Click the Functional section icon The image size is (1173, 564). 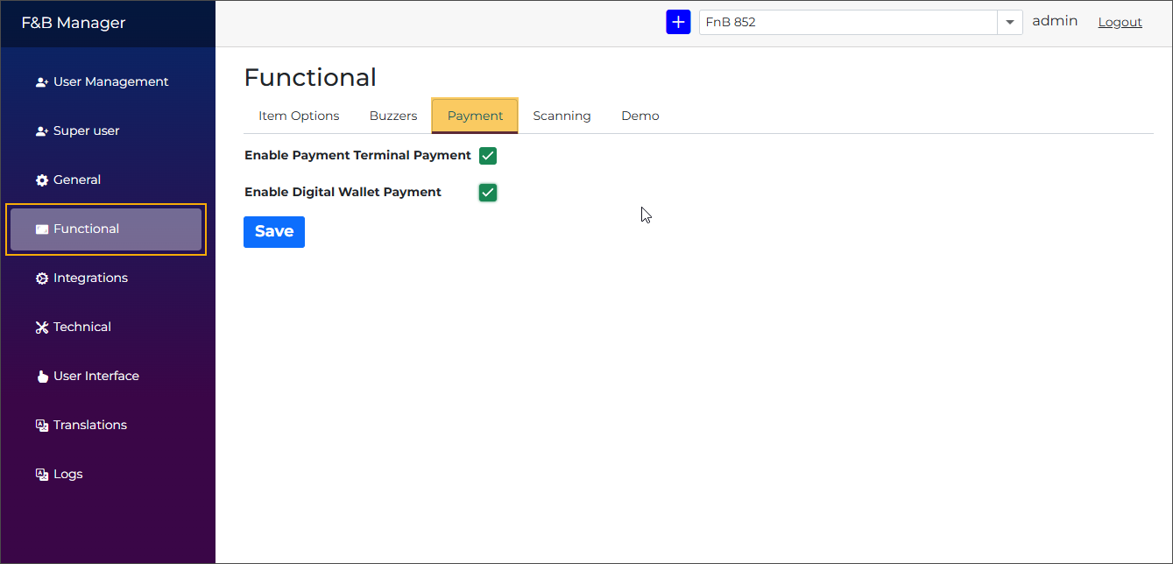(x=41, y=229)
